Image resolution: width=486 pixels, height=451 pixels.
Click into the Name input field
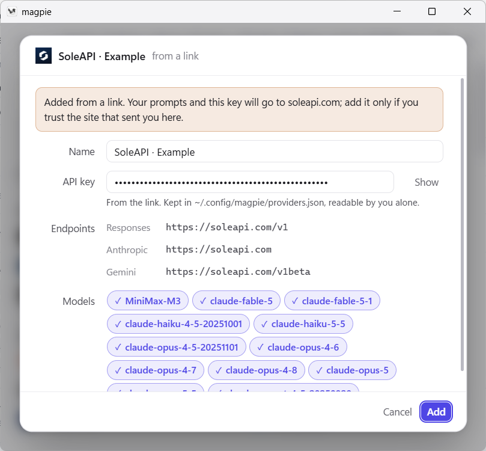pyautogui.click(x=275, y=152)
